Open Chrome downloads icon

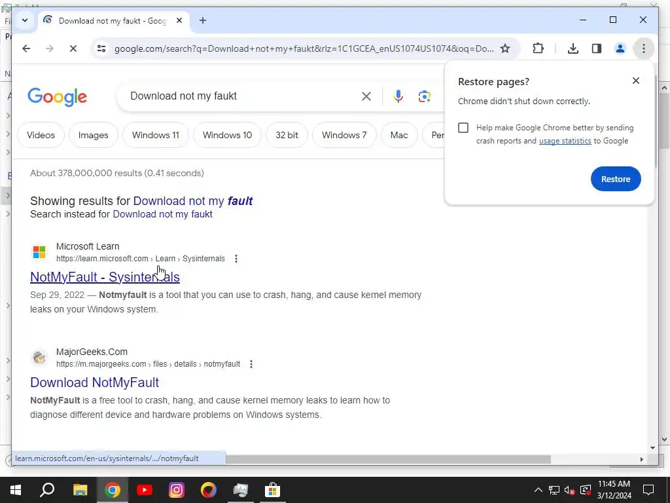coord(573,48)
